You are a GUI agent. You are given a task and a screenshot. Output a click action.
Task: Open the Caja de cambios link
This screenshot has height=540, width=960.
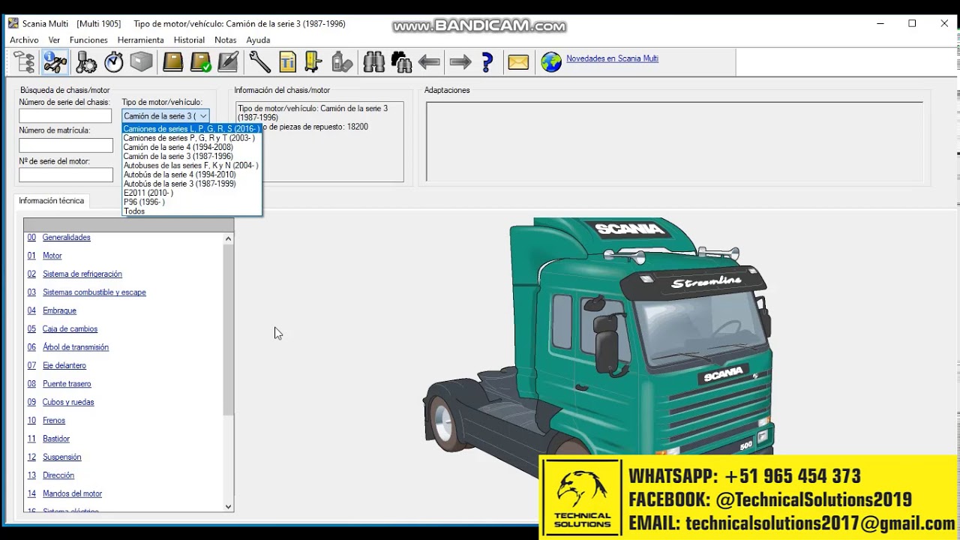pyautogui.click(x=70, y=329)
